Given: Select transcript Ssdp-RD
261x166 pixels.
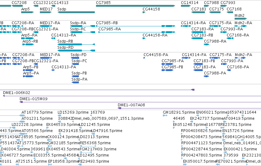Looking at the screenshot, I should point(76,51).
